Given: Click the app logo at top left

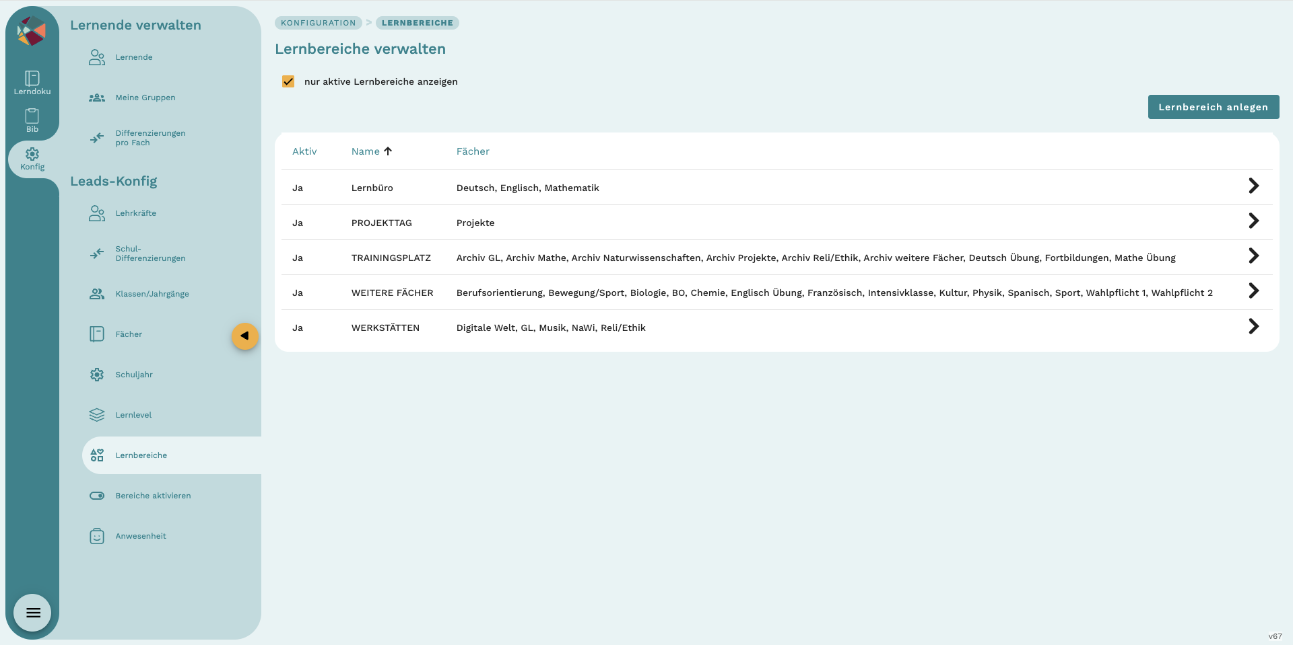Looking at the screenshot, I should (x=31, y=32).
